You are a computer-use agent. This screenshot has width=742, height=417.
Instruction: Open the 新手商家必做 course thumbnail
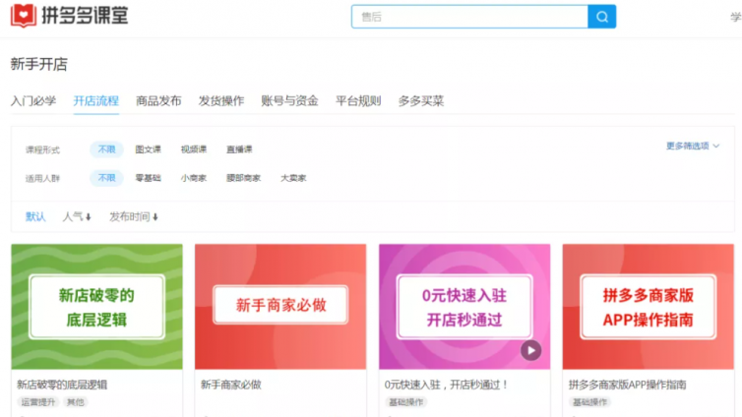pos(280,307)
